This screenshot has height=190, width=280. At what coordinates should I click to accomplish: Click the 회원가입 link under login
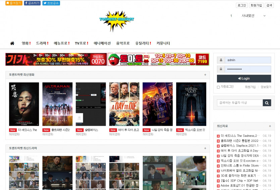[250, 87]
